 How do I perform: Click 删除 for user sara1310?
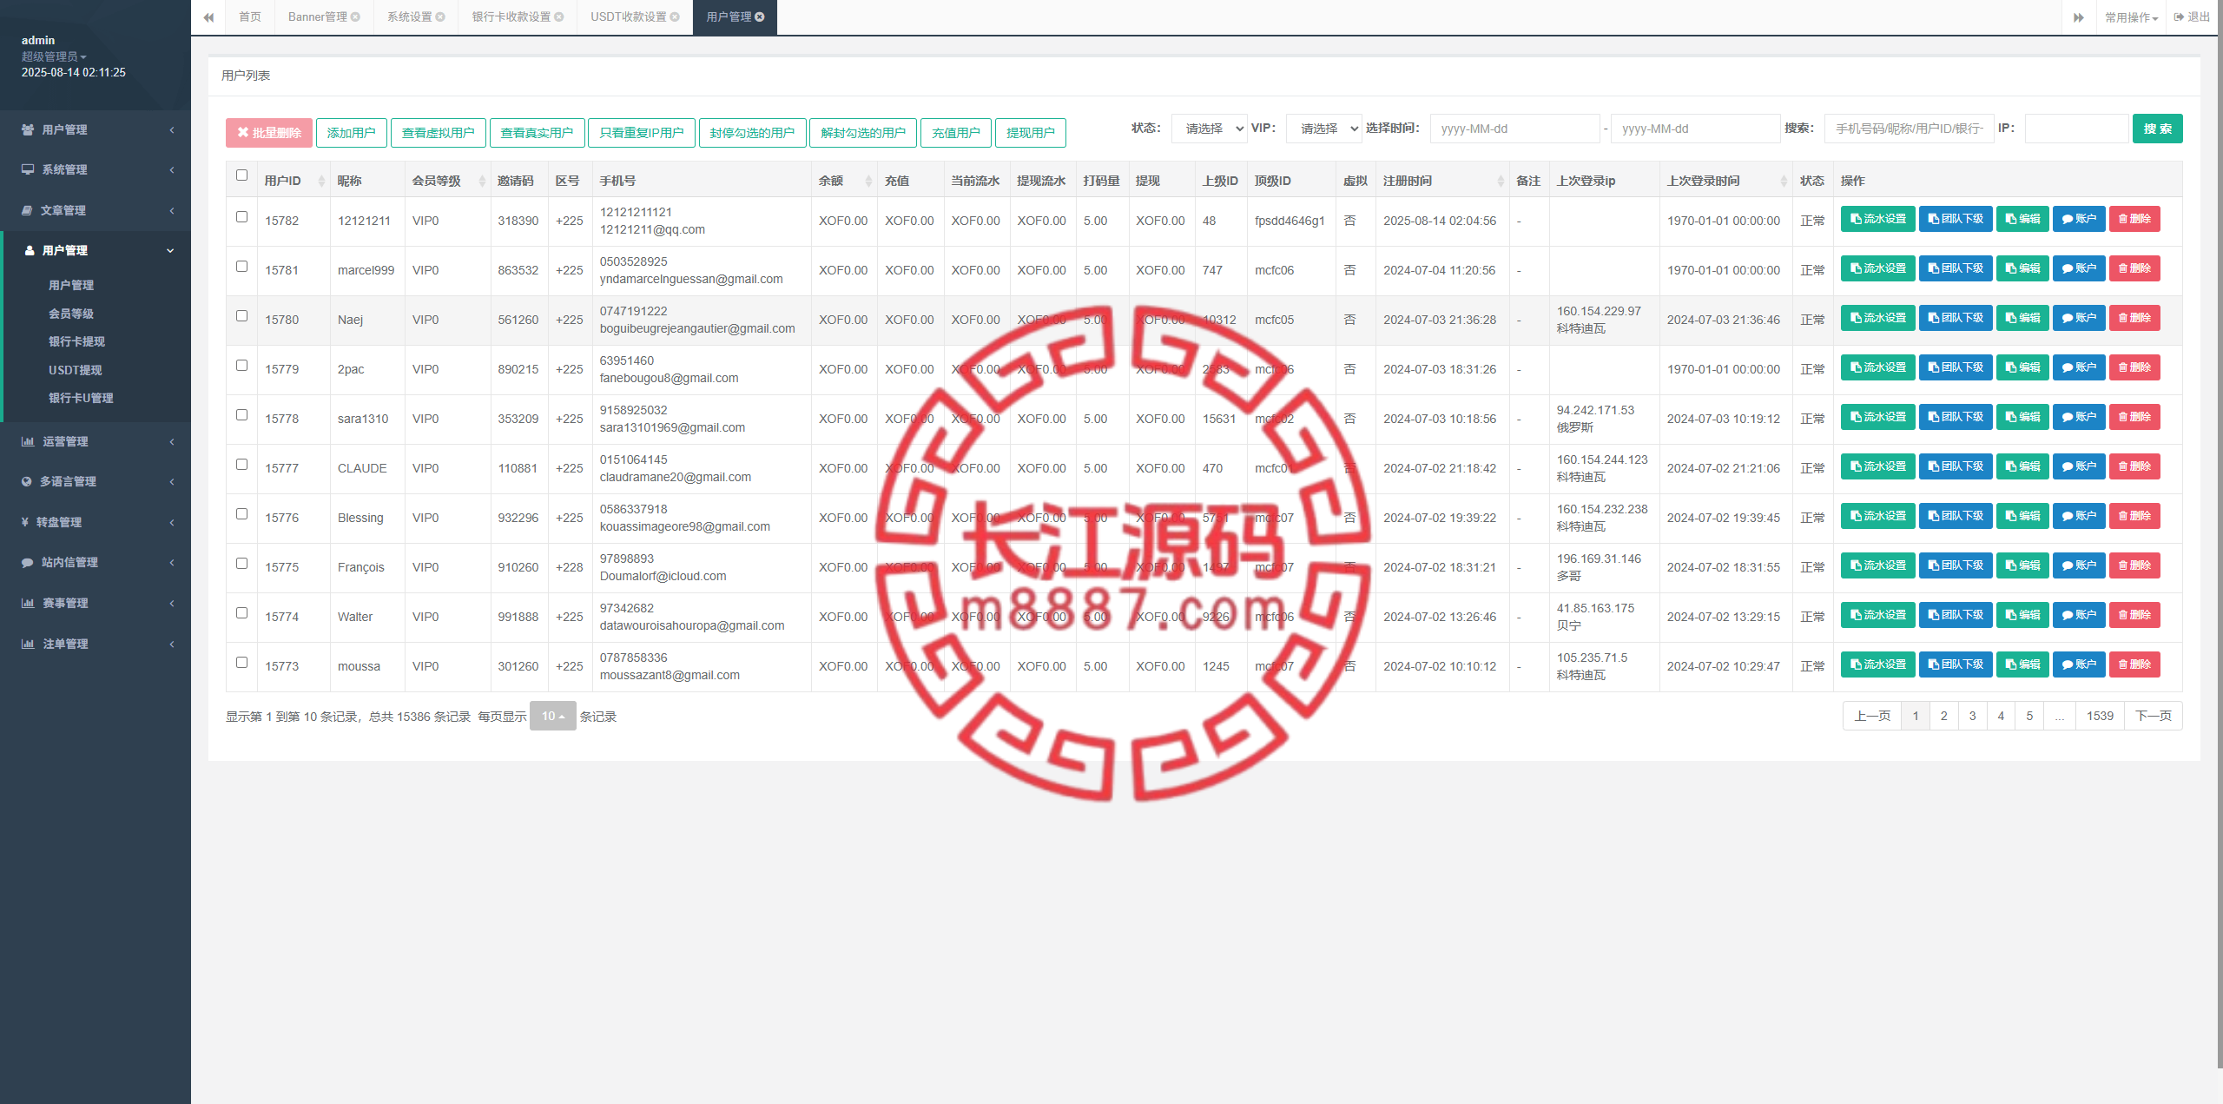pyautogui.click(x=2134, y=417)
